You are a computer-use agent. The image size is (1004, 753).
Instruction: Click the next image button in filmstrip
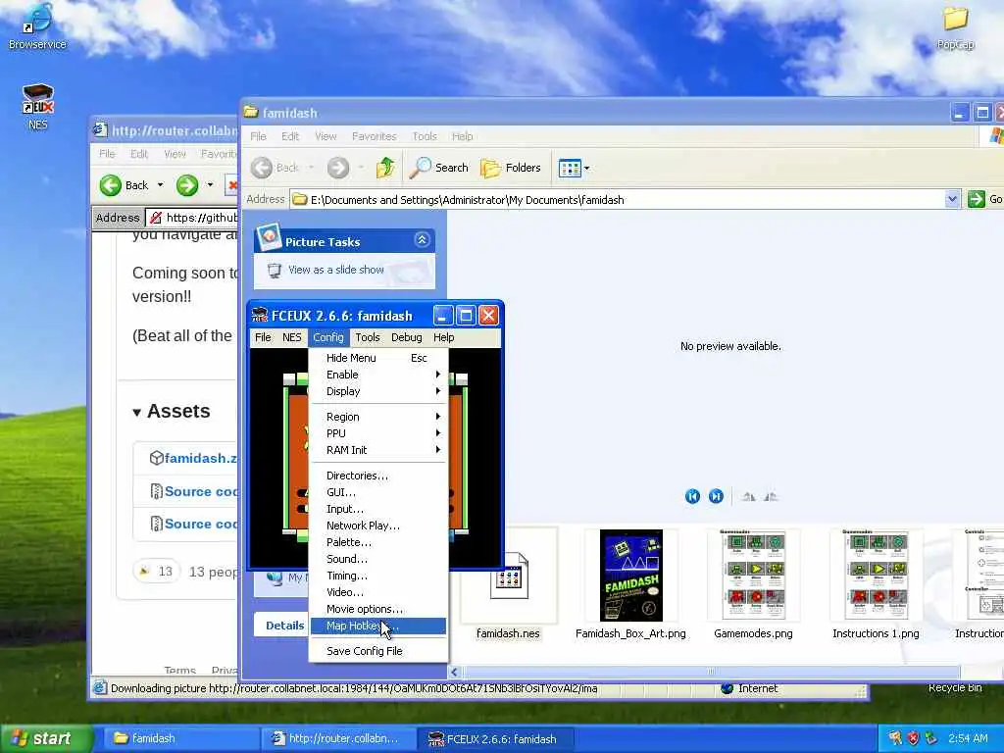pos(716,496)
